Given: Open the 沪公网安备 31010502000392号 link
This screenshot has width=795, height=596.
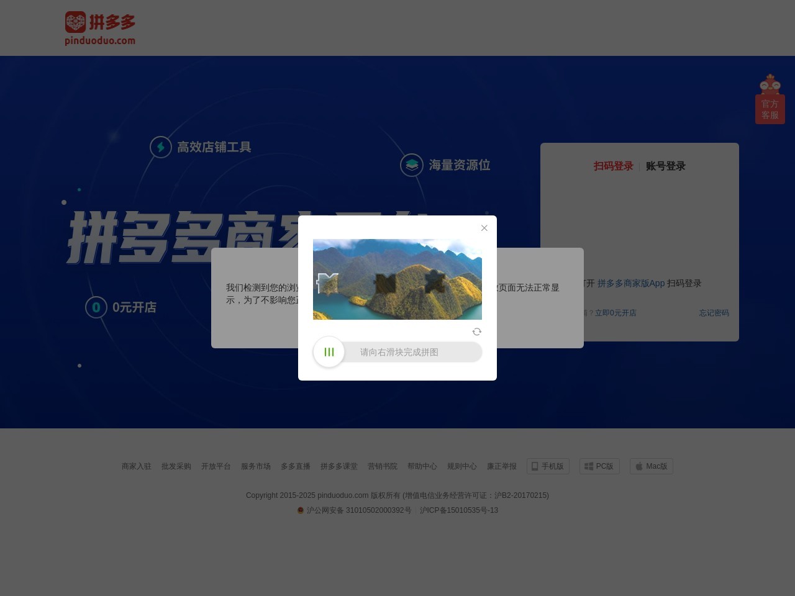Looking at the screenshot, I should (x=359, y=510).
